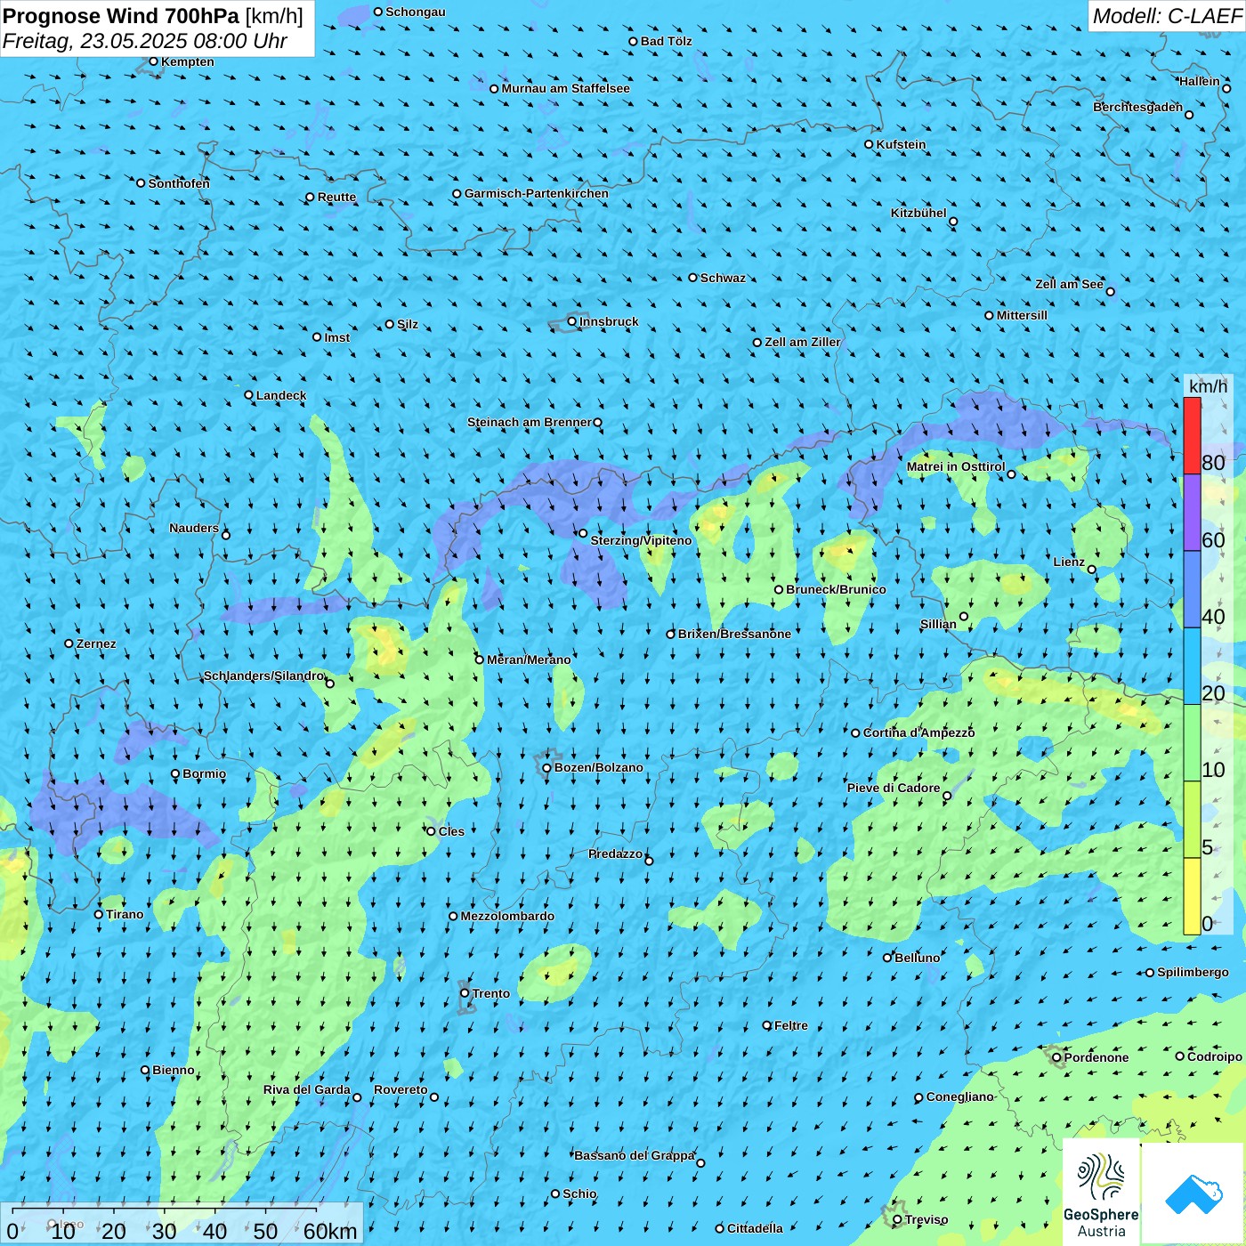
Task: Click the Schwaz location dot
Action: tap(693, 278)
